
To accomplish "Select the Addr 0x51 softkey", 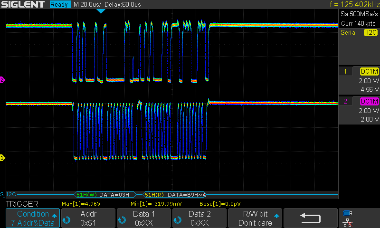I will [88, 218].
